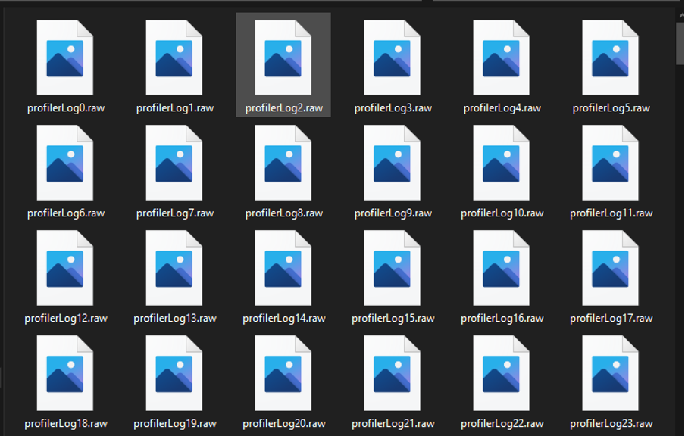
Task: Click the filename text profilerLog15.raw
Action: (x=394, y=318)
